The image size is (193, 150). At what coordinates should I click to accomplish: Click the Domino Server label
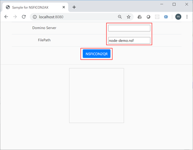44,28
